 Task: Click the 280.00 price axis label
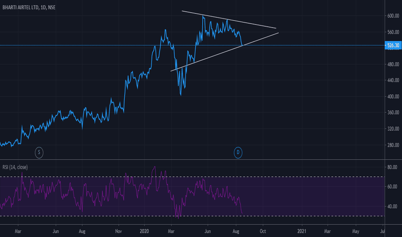(x=393, y=145)
